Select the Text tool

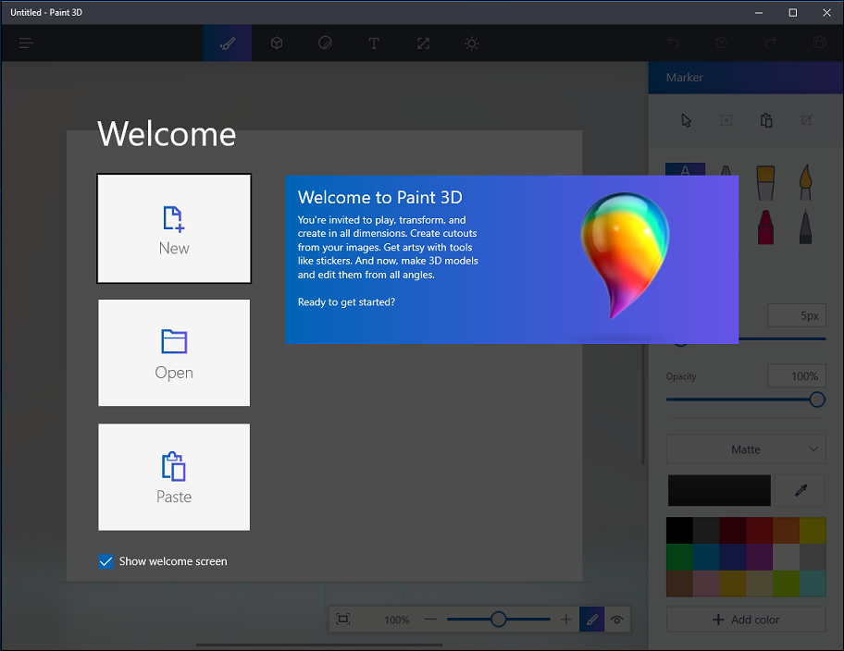(374, 43)
